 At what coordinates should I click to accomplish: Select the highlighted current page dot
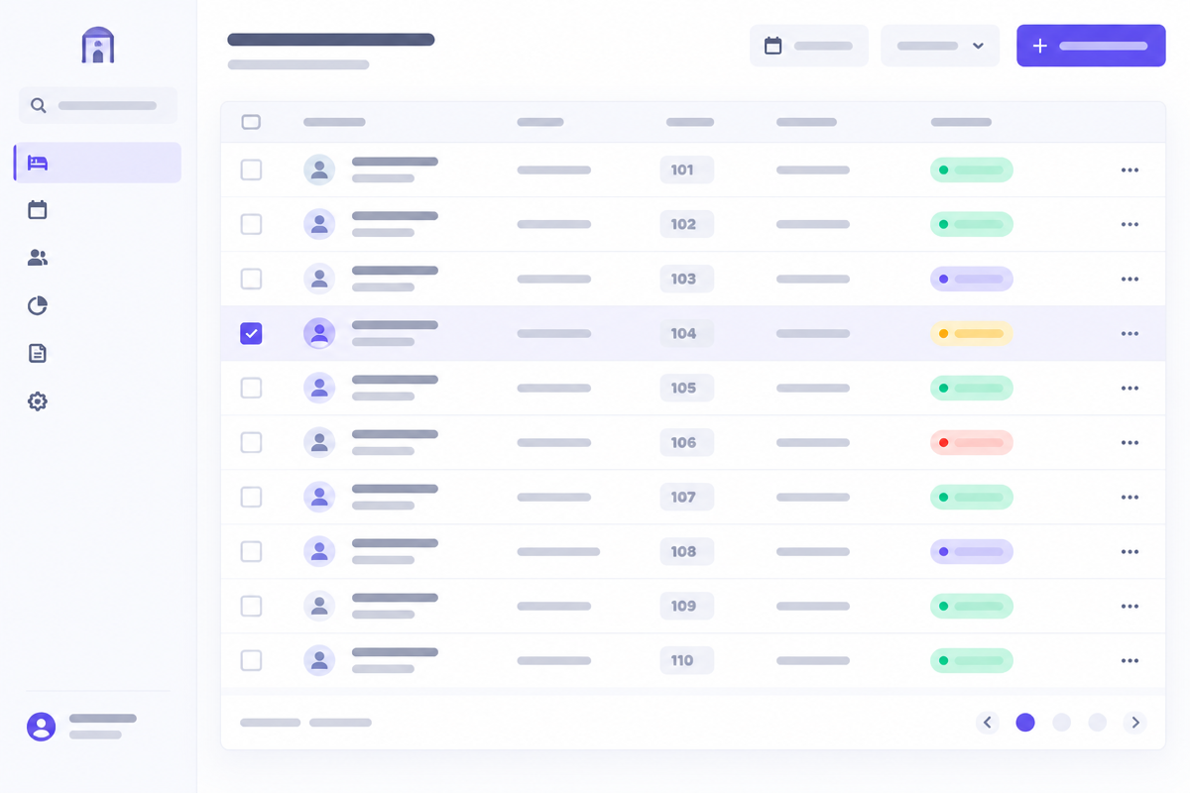click(x=1025, y=723)
